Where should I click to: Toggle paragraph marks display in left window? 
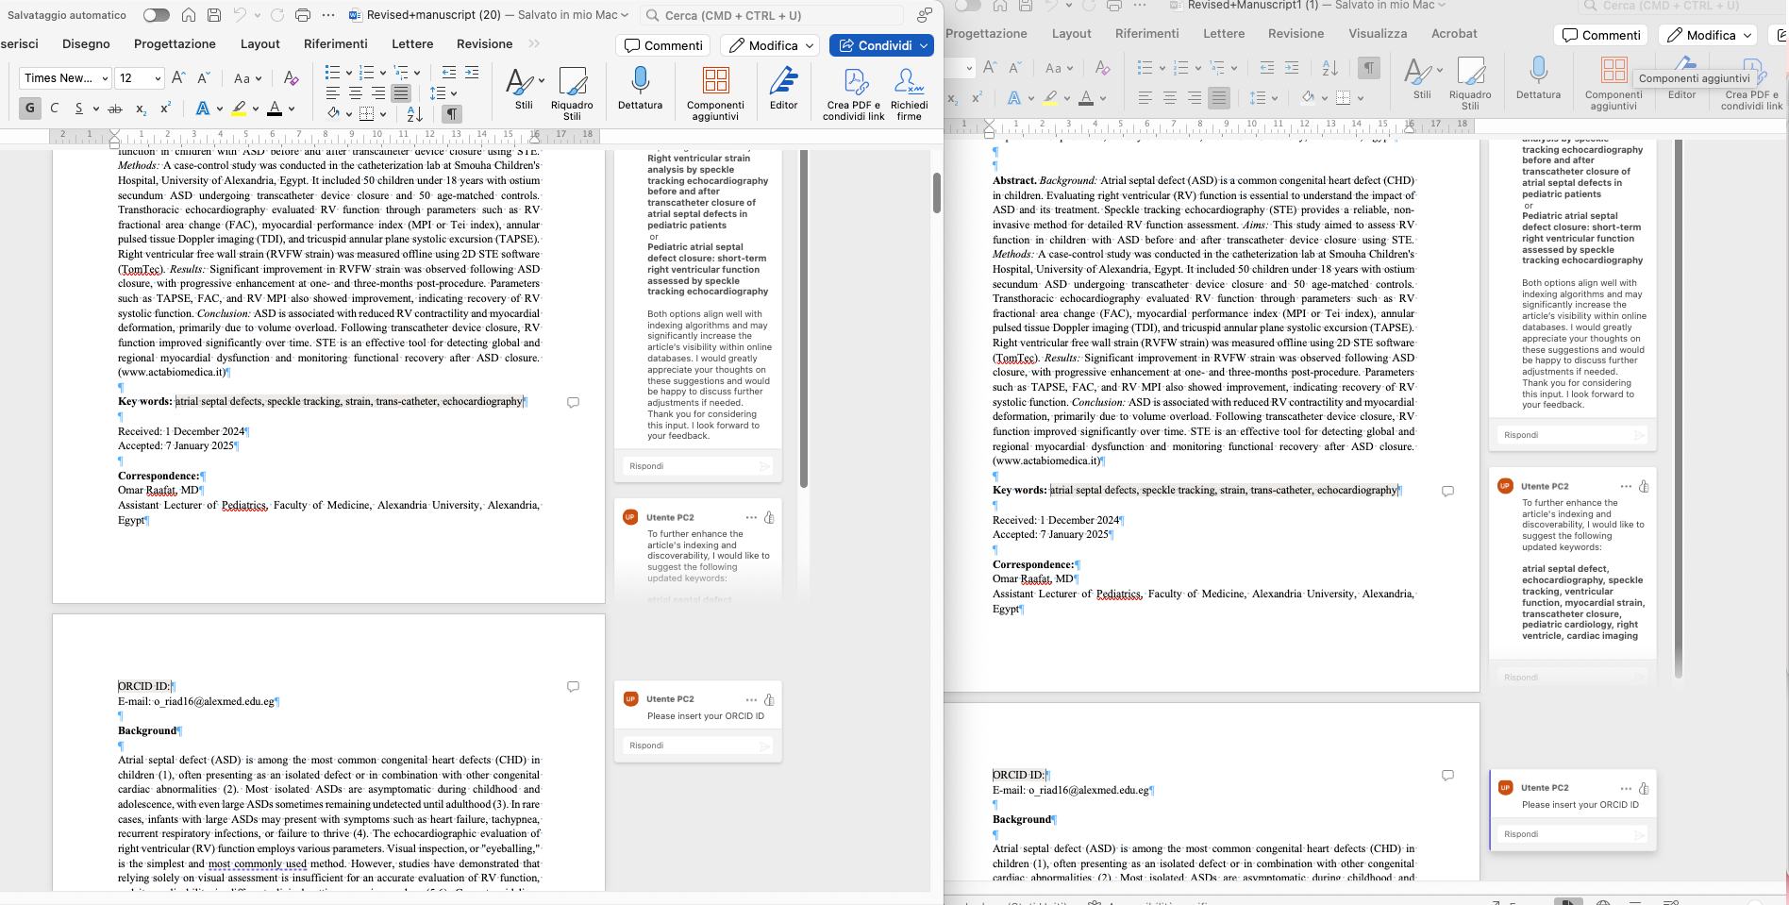tap(452, 114)
